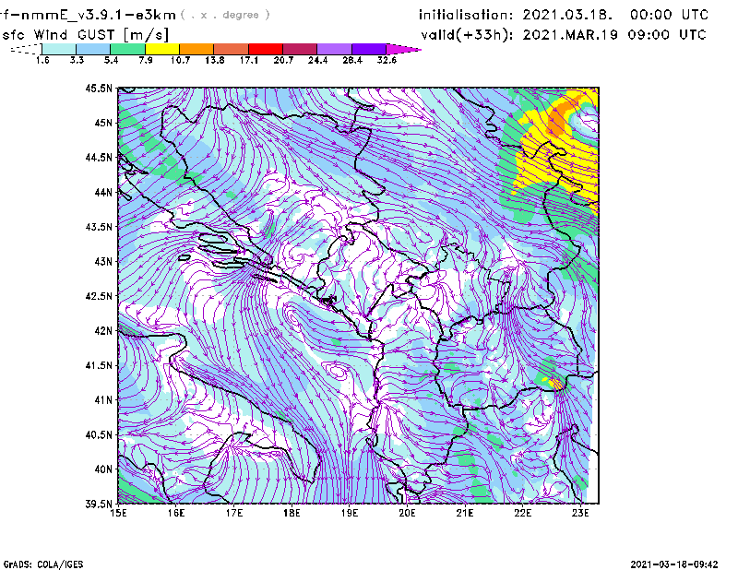The width and height of the screenshot is (738, 570).
Task: Click the legend value 17.1
Action: (248, 60)
